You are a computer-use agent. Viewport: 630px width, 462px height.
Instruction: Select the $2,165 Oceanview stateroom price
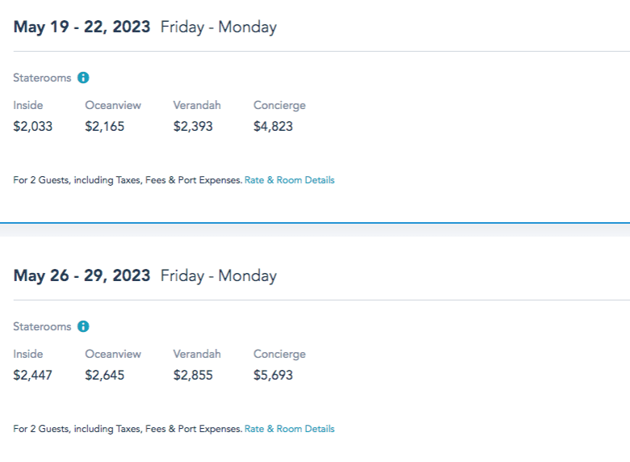105,127
